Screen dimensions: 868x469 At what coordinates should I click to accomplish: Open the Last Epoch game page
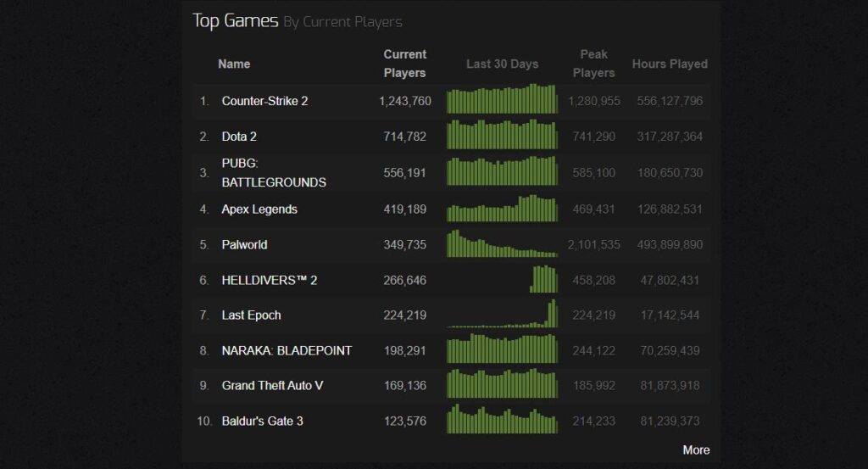(251, 315)
